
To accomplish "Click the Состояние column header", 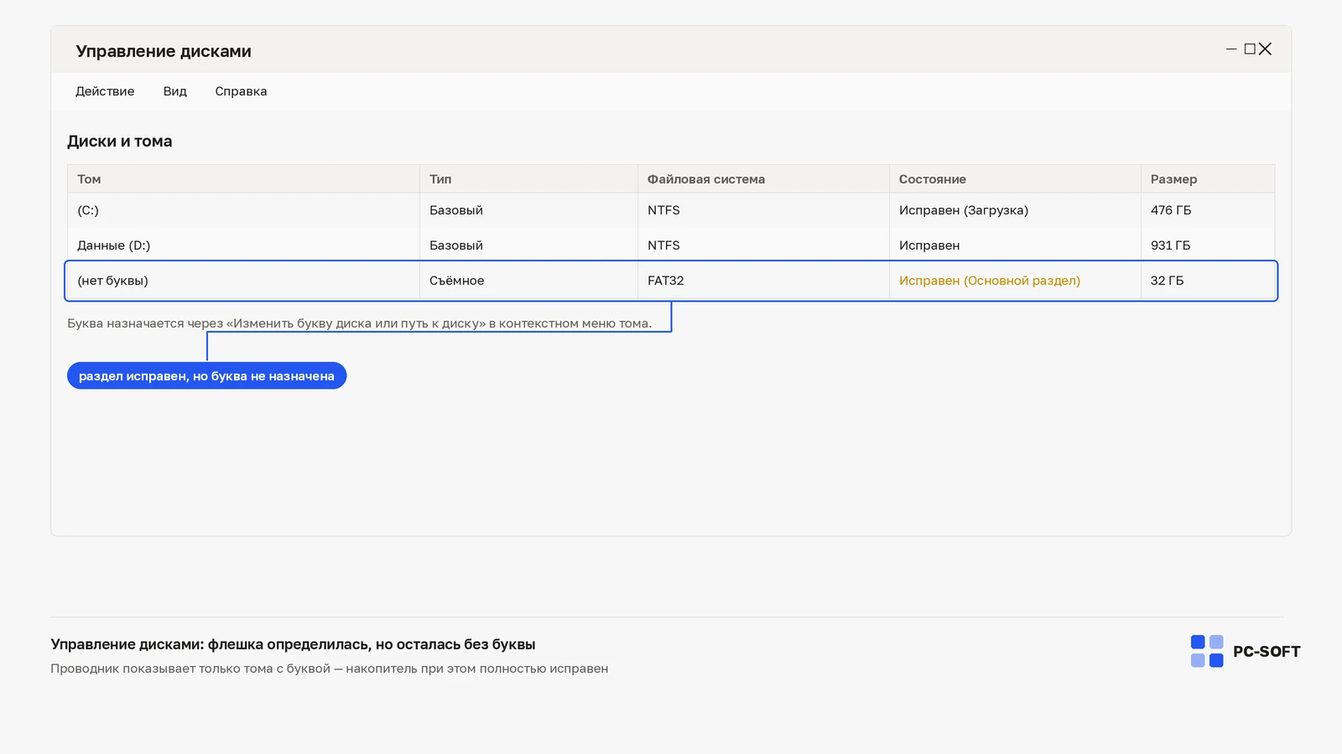I will click(1015, 179).
